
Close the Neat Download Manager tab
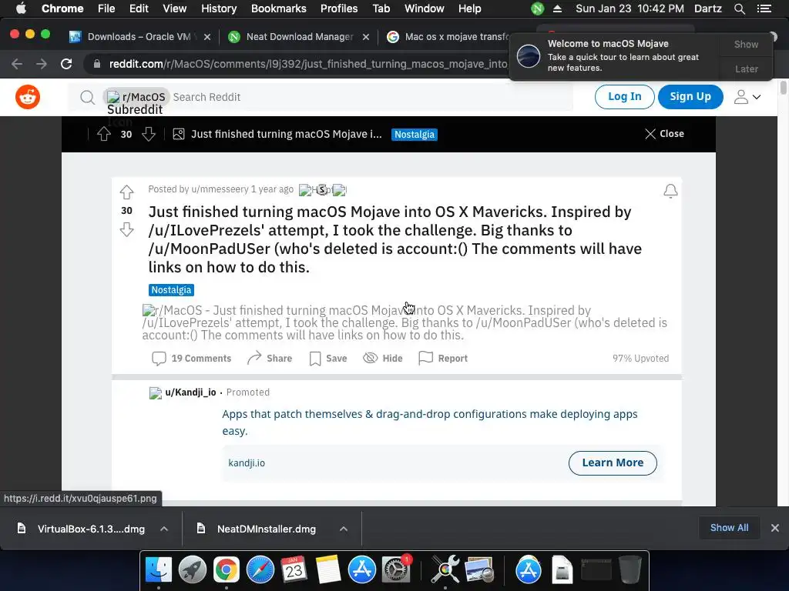pyautogui.click(x=366, y=37)
